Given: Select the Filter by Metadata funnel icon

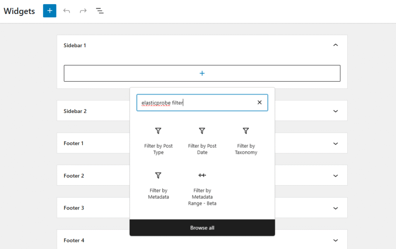Looking at the screenshot, I should [158, 175].
